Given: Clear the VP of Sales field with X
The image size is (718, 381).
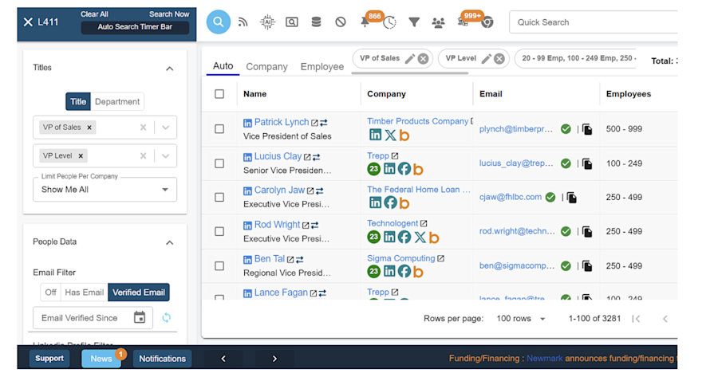Looking at the screenshot, I should point(144,128).
